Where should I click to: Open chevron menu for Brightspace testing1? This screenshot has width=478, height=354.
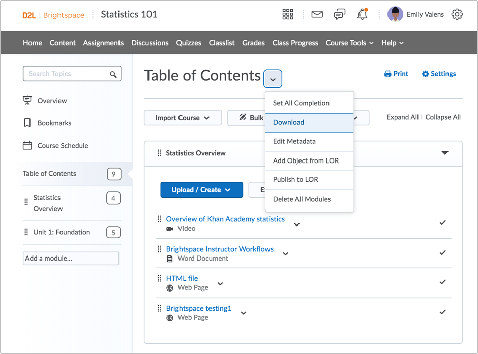243,313
